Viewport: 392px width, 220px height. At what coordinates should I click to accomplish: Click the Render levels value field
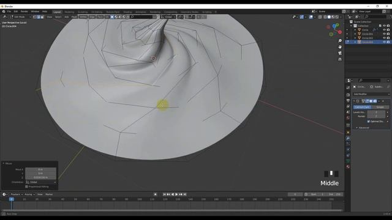point(376,116)
